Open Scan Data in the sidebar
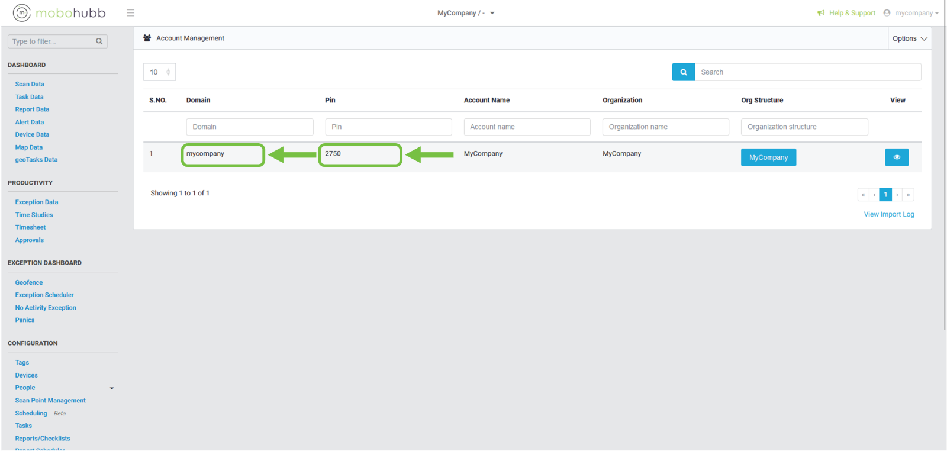The width and height of the screenshot is (947, 451). click(30, 85)
